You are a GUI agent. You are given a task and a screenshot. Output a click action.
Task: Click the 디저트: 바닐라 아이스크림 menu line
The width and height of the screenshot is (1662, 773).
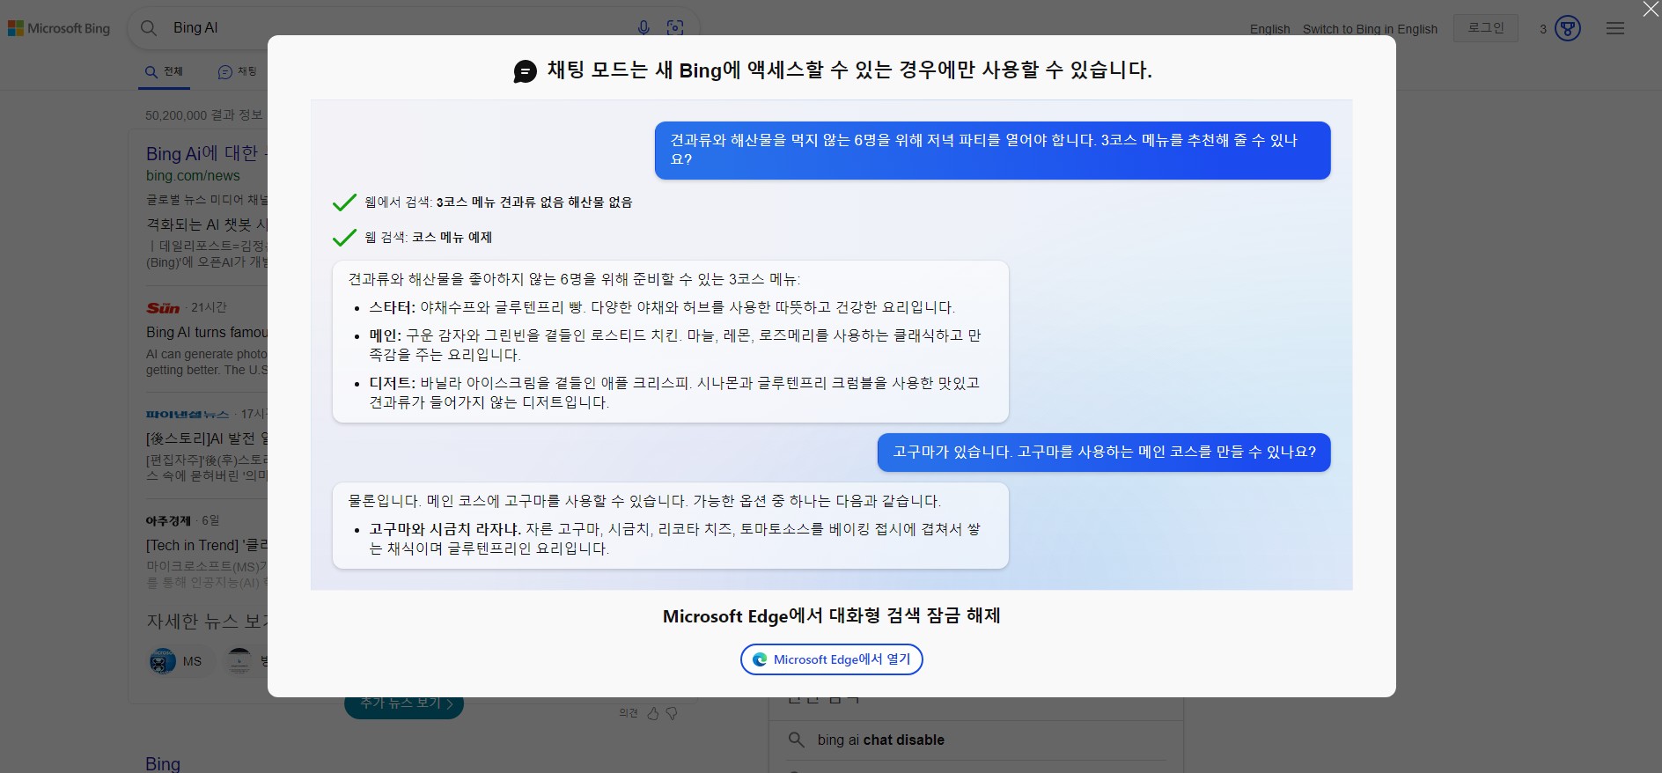point(674,393)
